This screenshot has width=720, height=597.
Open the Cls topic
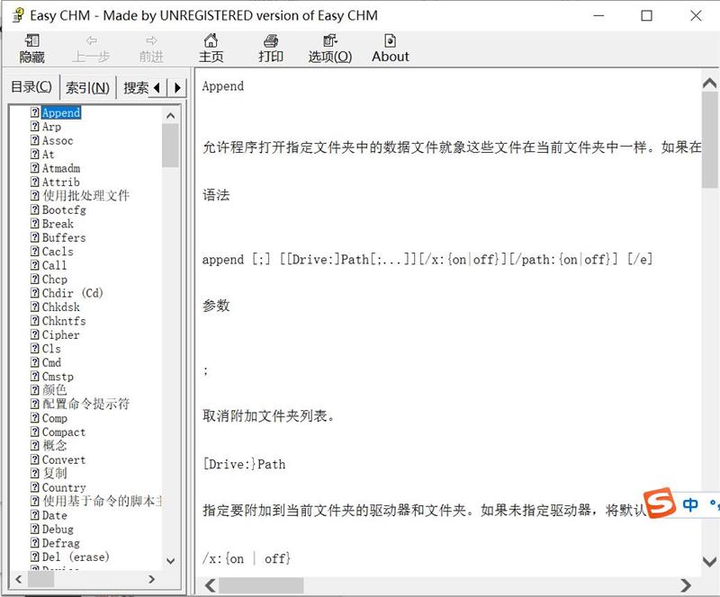tap(51, 348)
